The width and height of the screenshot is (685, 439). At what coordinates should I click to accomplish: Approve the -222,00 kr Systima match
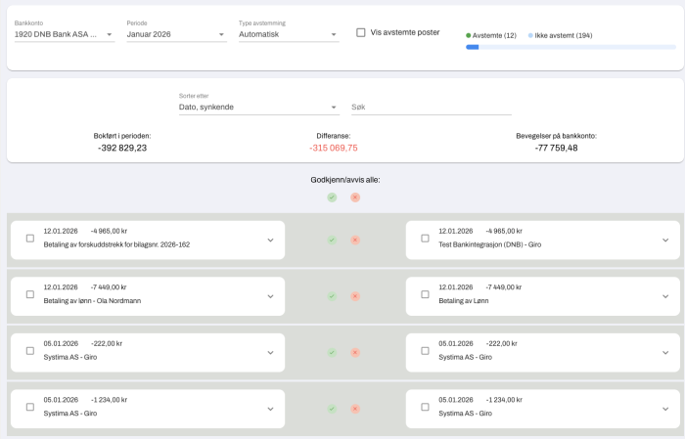[x=332, y=352]
